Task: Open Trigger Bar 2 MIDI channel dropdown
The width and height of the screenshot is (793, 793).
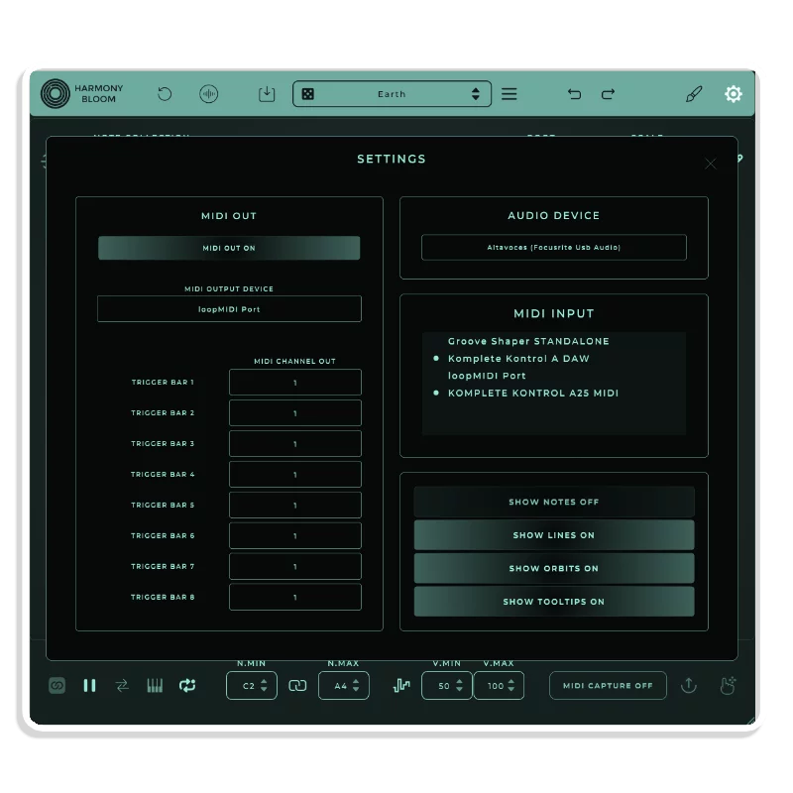Action: pos(294,413)
